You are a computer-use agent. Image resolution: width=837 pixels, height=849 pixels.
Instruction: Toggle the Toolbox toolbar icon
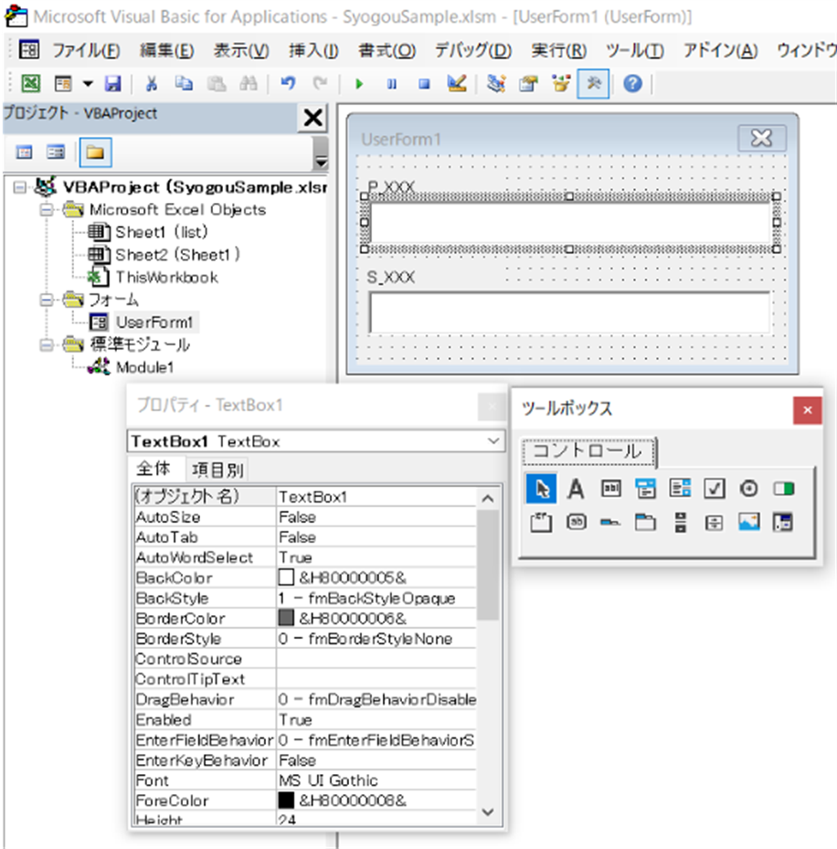click(593, 83)
